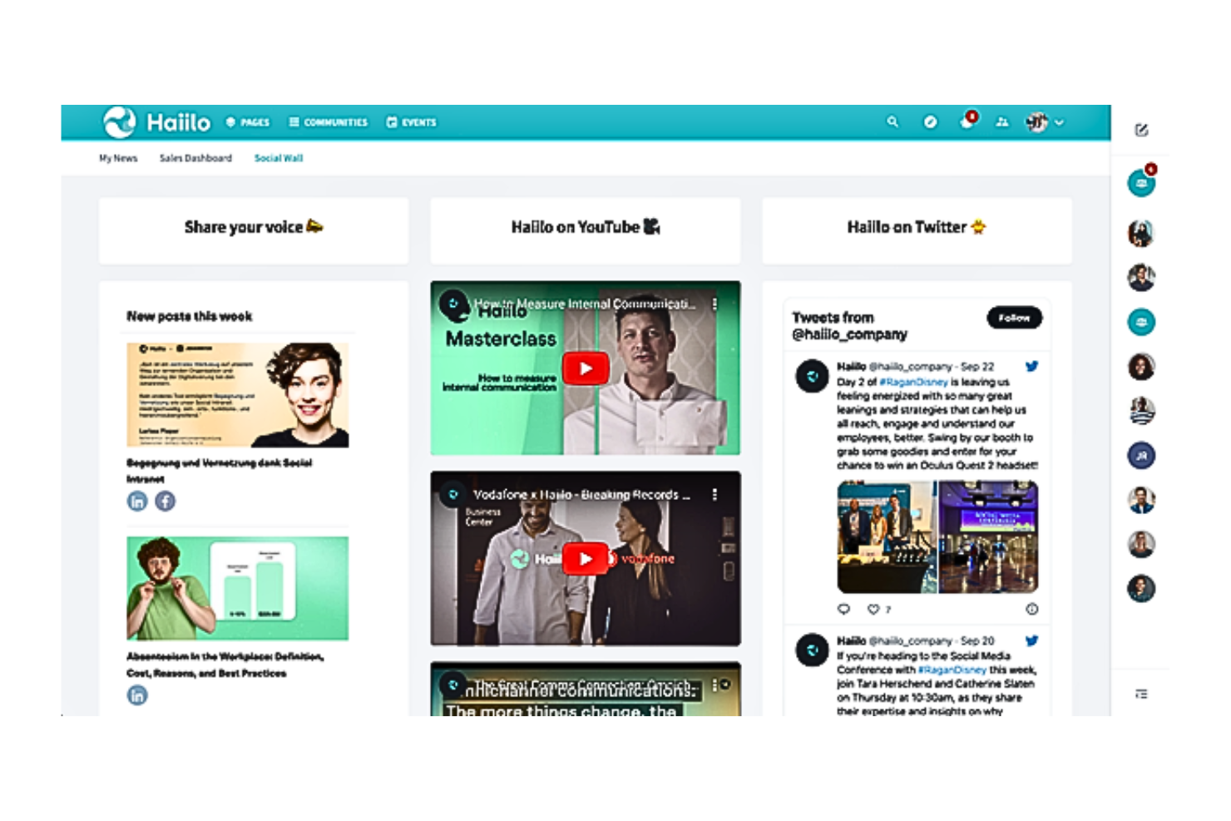
Task: Open chat with dark-haired man avatar below her
Action: click(x=1141, y=277)
